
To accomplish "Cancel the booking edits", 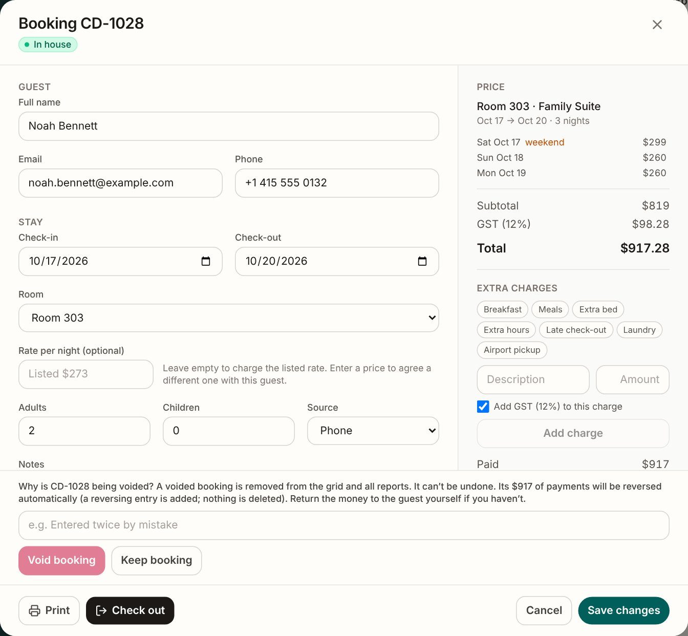I will 544,610.
